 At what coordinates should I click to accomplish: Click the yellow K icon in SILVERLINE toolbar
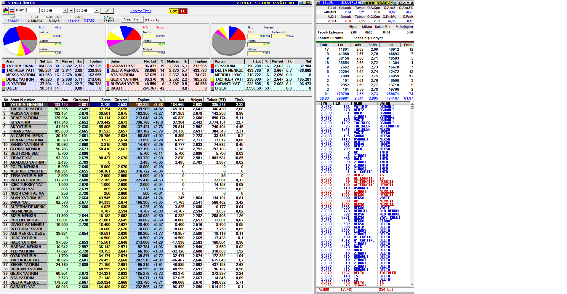(379, 3)
